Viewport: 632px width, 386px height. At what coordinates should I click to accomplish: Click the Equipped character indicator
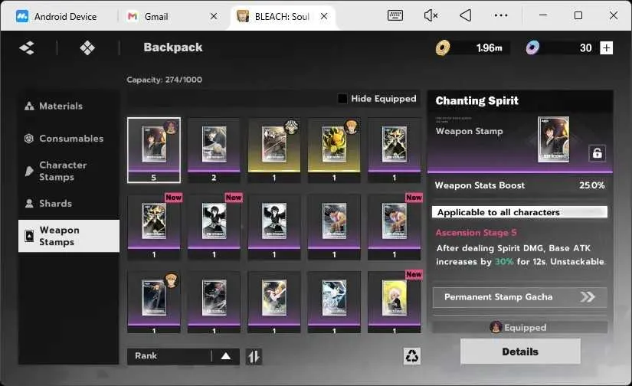tap(520, 327)
